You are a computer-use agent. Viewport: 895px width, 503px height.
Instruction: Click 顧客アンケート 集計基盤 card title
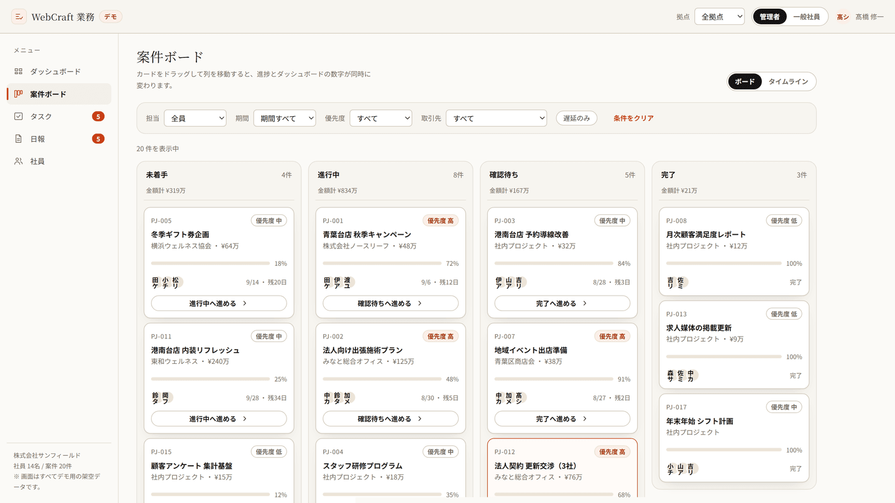(x=191, y=466)
